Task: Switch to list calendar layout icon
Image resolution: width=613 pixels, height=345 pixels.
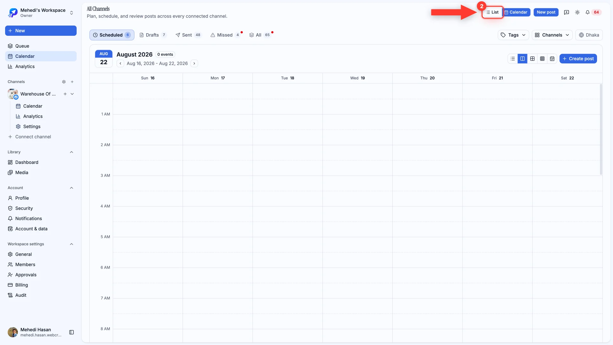Action: pos(512,59)
